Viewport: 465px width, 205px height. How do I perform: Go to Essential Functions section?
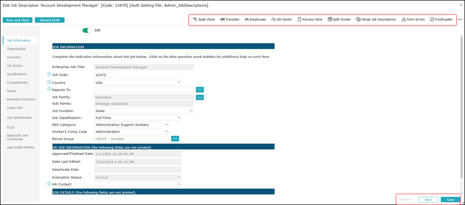click(21, 99)
